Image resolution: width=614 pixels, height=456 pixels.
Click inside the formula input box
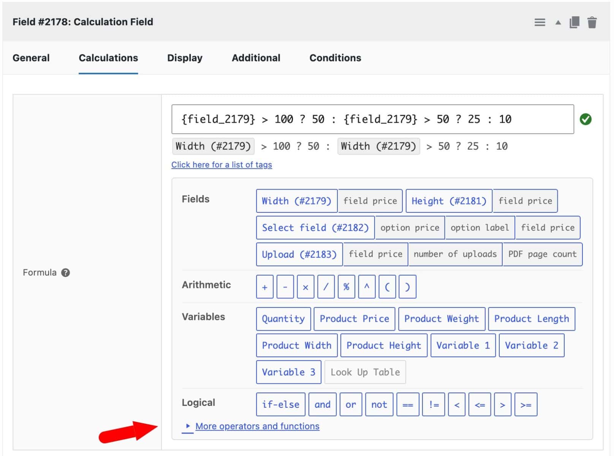click(372, 119)
